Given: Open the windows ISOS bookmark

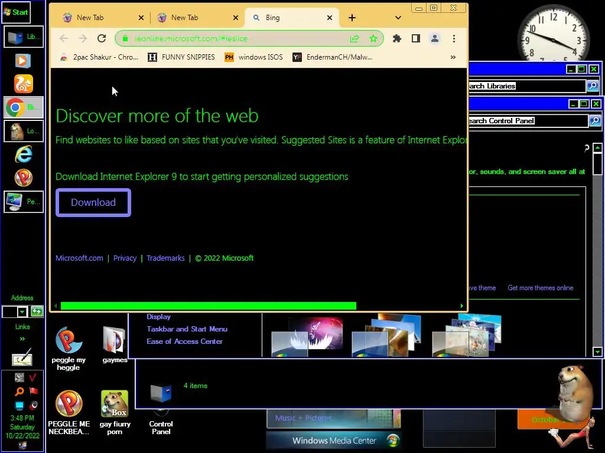Looking at the screenshot, I should click(254, 57).
